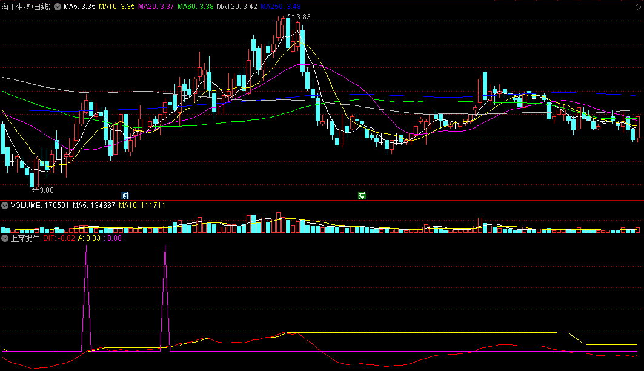Click the blue MA250: 3.48 label
This screenshot has height=371, width=644.
(281, 7)
